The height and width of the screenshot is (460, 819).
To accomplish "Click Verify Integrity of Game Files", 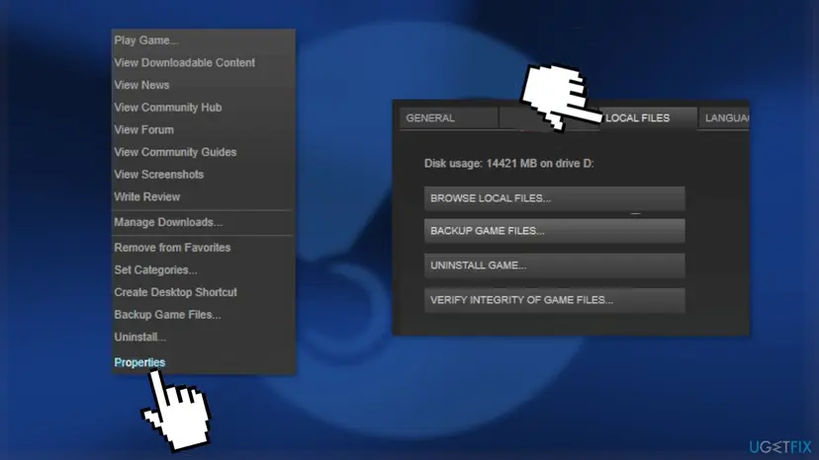I will (x=554, y=300).
